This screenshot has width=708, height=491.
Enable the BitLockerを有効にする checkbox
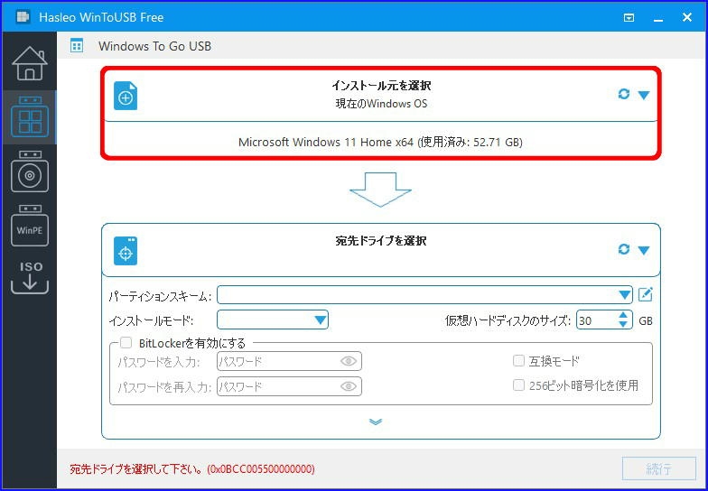point(126,343)
